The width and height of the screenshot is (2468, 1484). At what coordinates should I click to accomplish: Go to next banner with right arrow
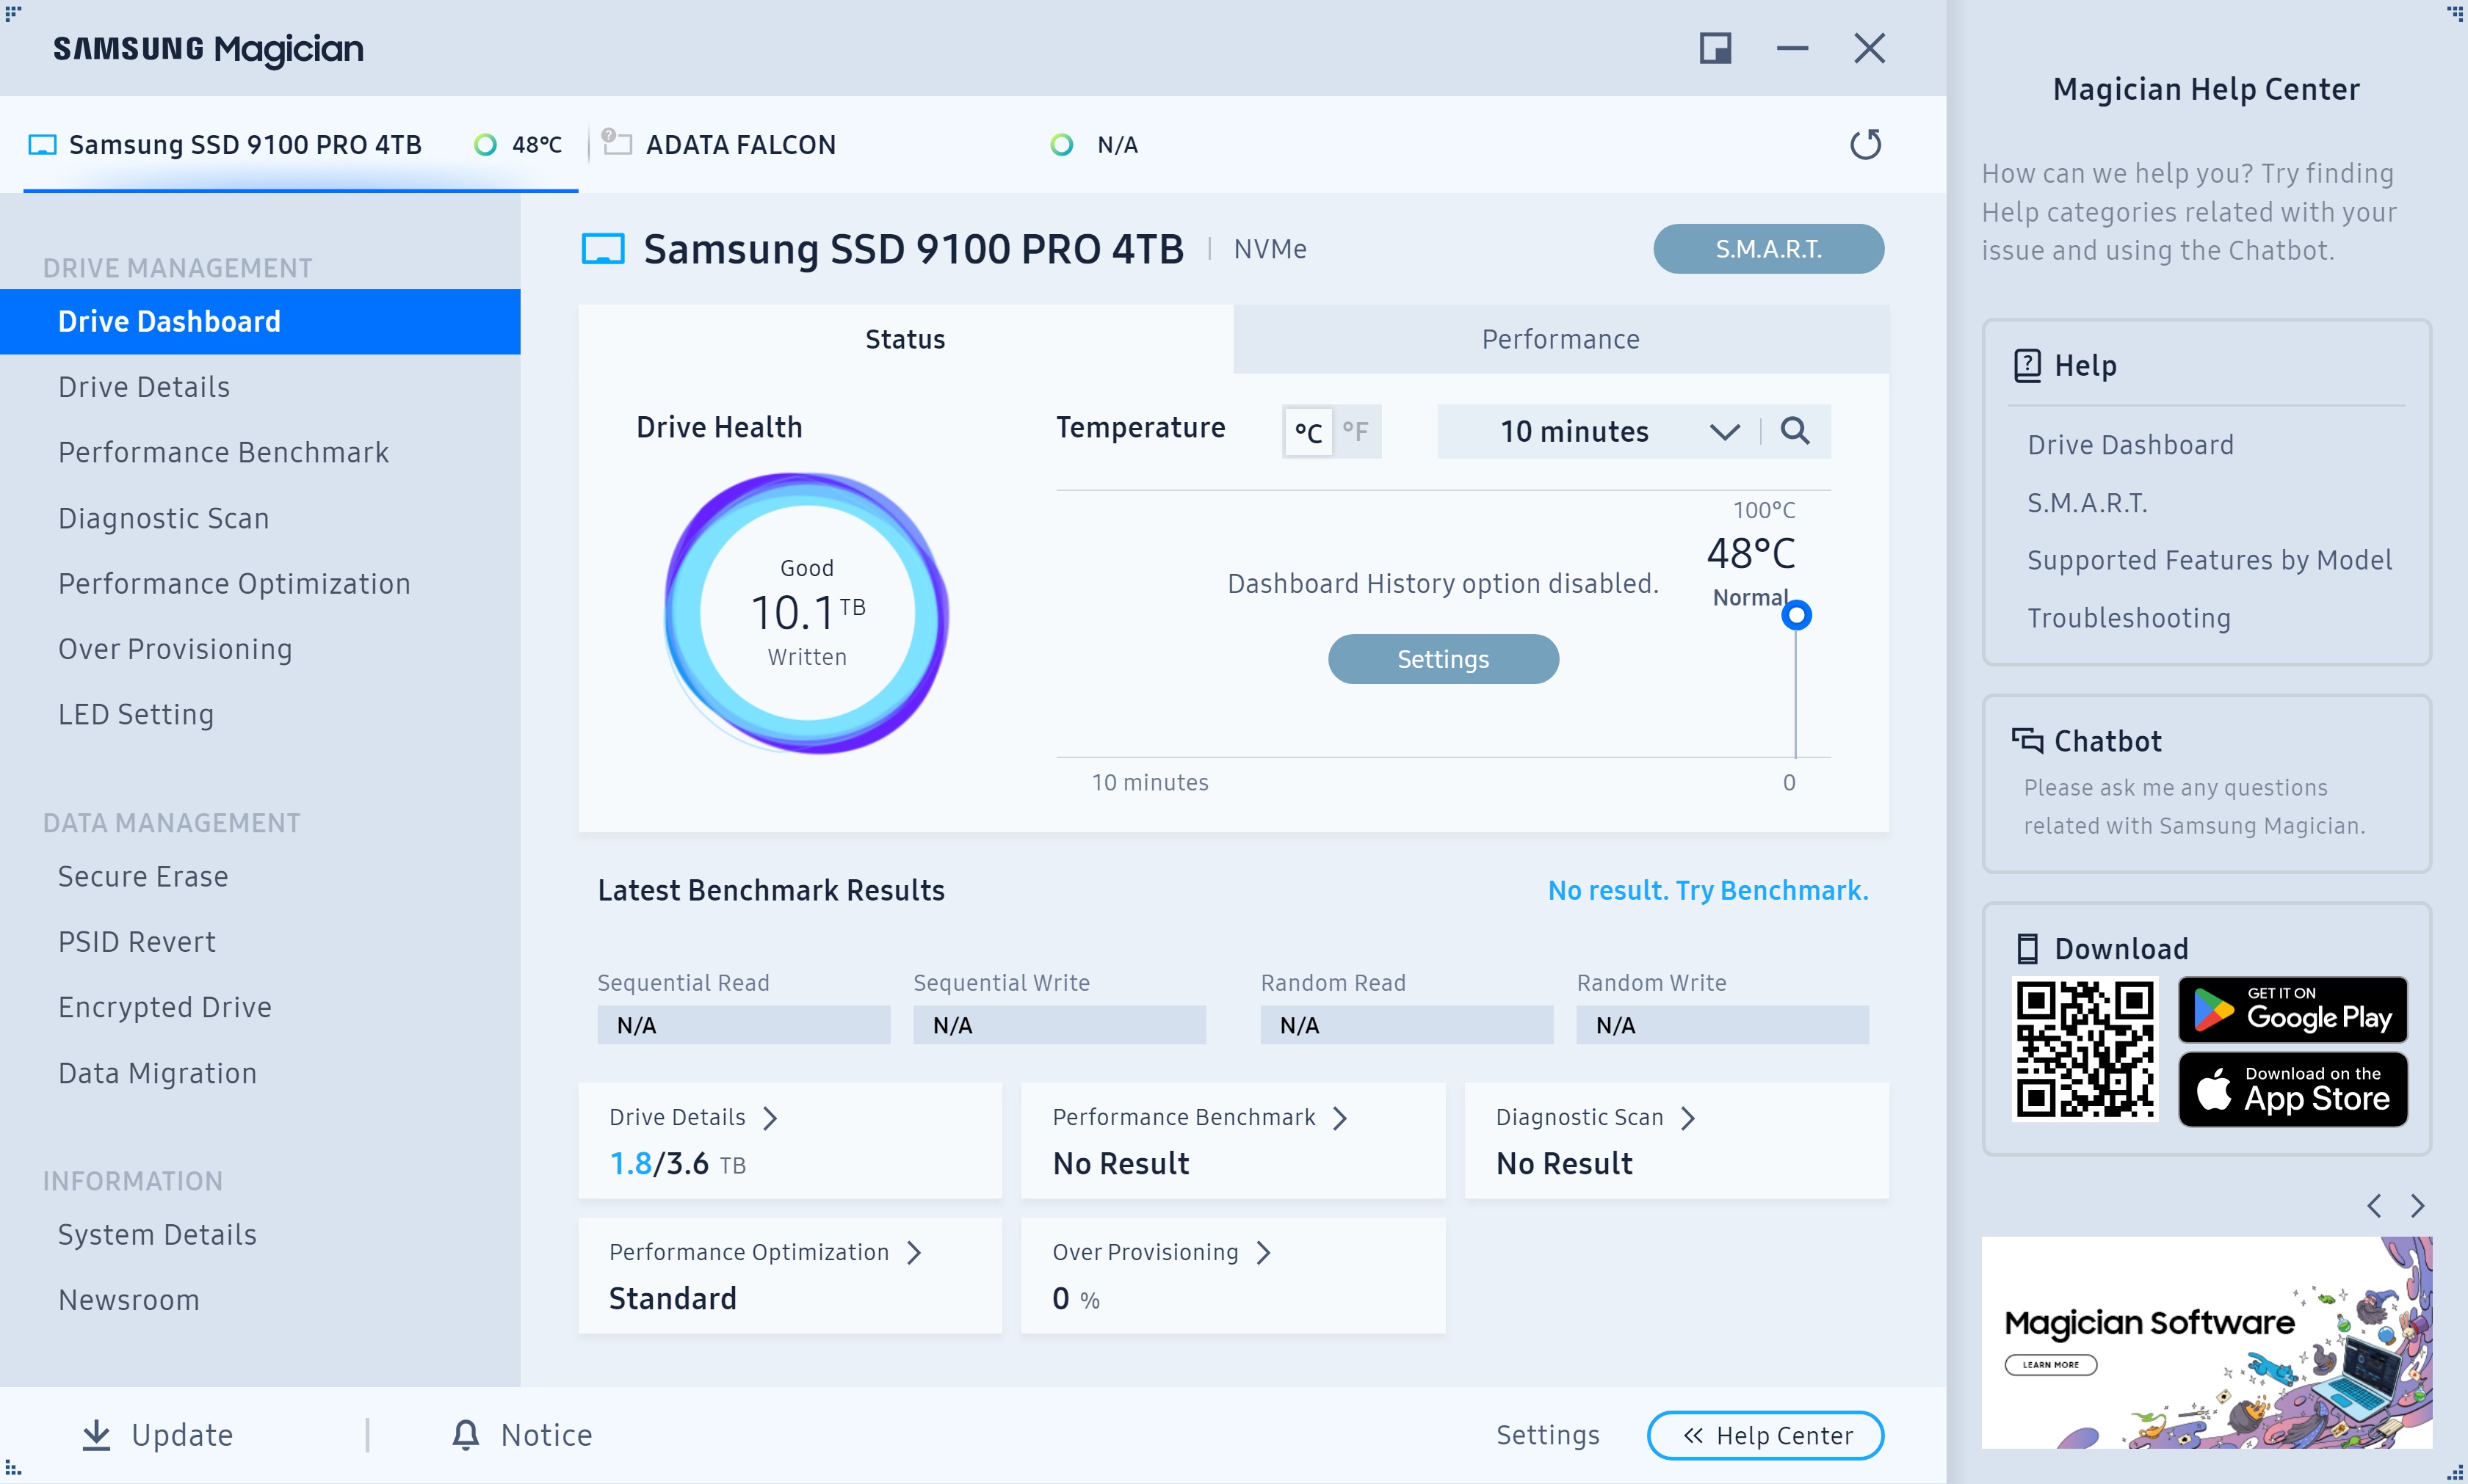tap(2418, 1206)
